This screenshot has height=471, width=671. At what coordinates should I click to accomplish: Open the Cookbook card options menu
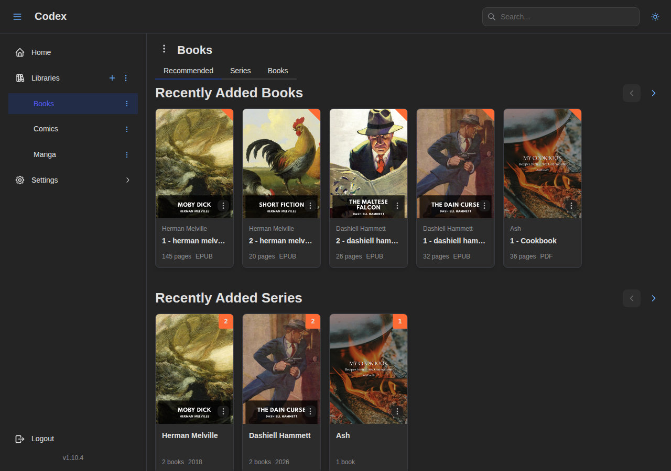tap(571, 206)
